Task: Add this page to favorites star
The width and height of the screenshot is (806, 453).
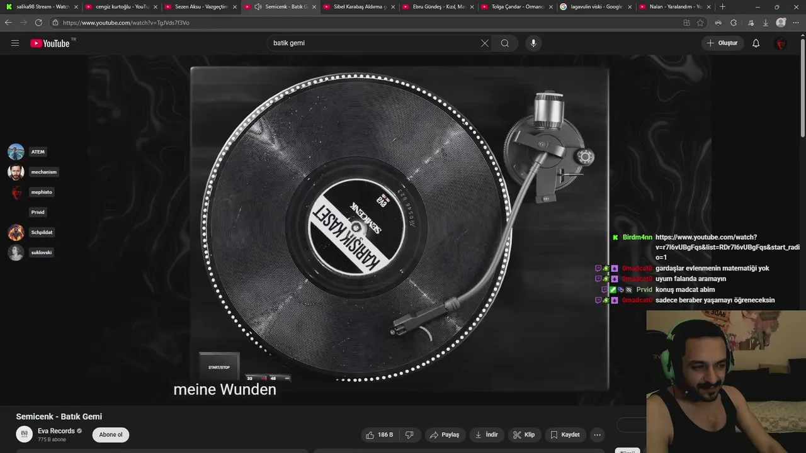Action: coord(700,23)
